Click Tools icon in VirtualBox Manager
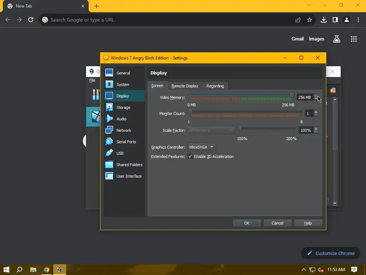Image resolution: width=366 pixels, height=275 pixels. (96, 95)
